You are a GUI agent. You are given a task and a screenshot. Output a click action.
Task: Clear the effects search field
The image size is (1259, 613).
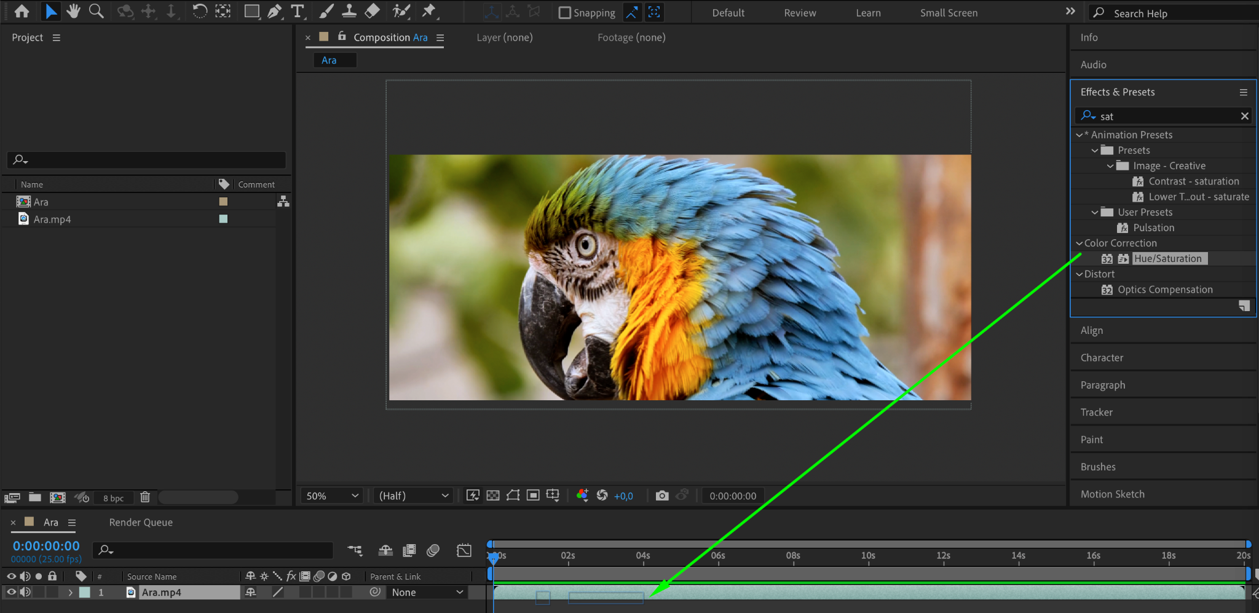pos(1244,116)
